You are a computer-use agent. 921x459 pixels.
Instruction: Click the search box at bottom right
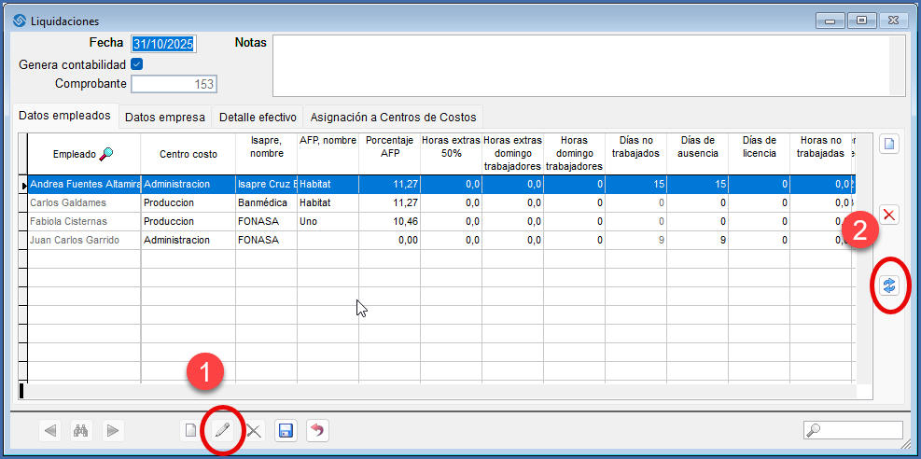[853, 430]
